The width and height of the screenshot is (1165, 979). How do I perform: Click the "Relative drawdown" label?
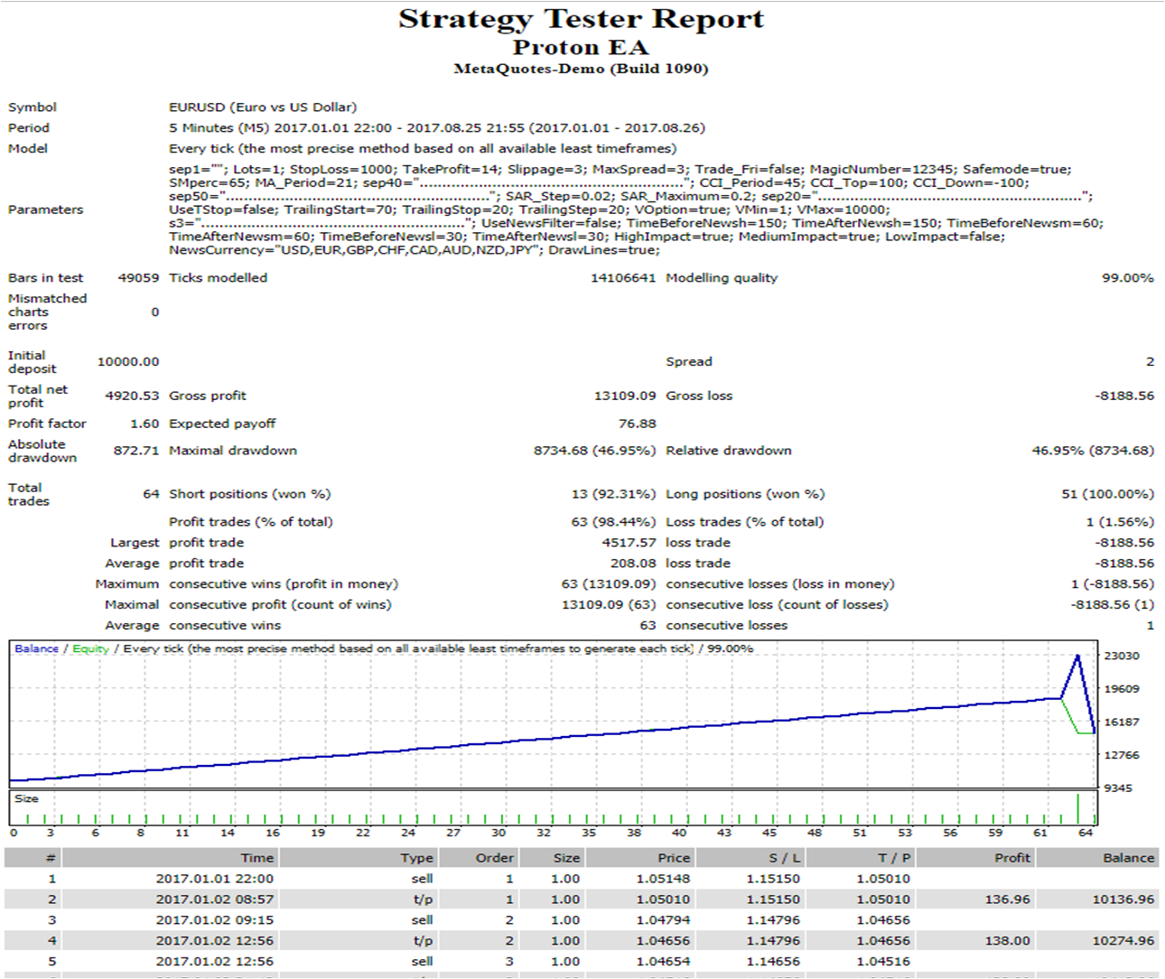[x=729, y=452]
